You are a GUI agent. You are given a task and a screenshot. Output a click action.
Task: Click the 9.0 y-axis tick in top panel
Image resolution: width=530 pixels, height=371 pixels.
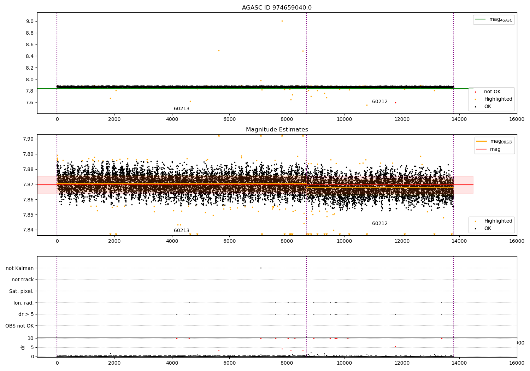click(30, 22)
